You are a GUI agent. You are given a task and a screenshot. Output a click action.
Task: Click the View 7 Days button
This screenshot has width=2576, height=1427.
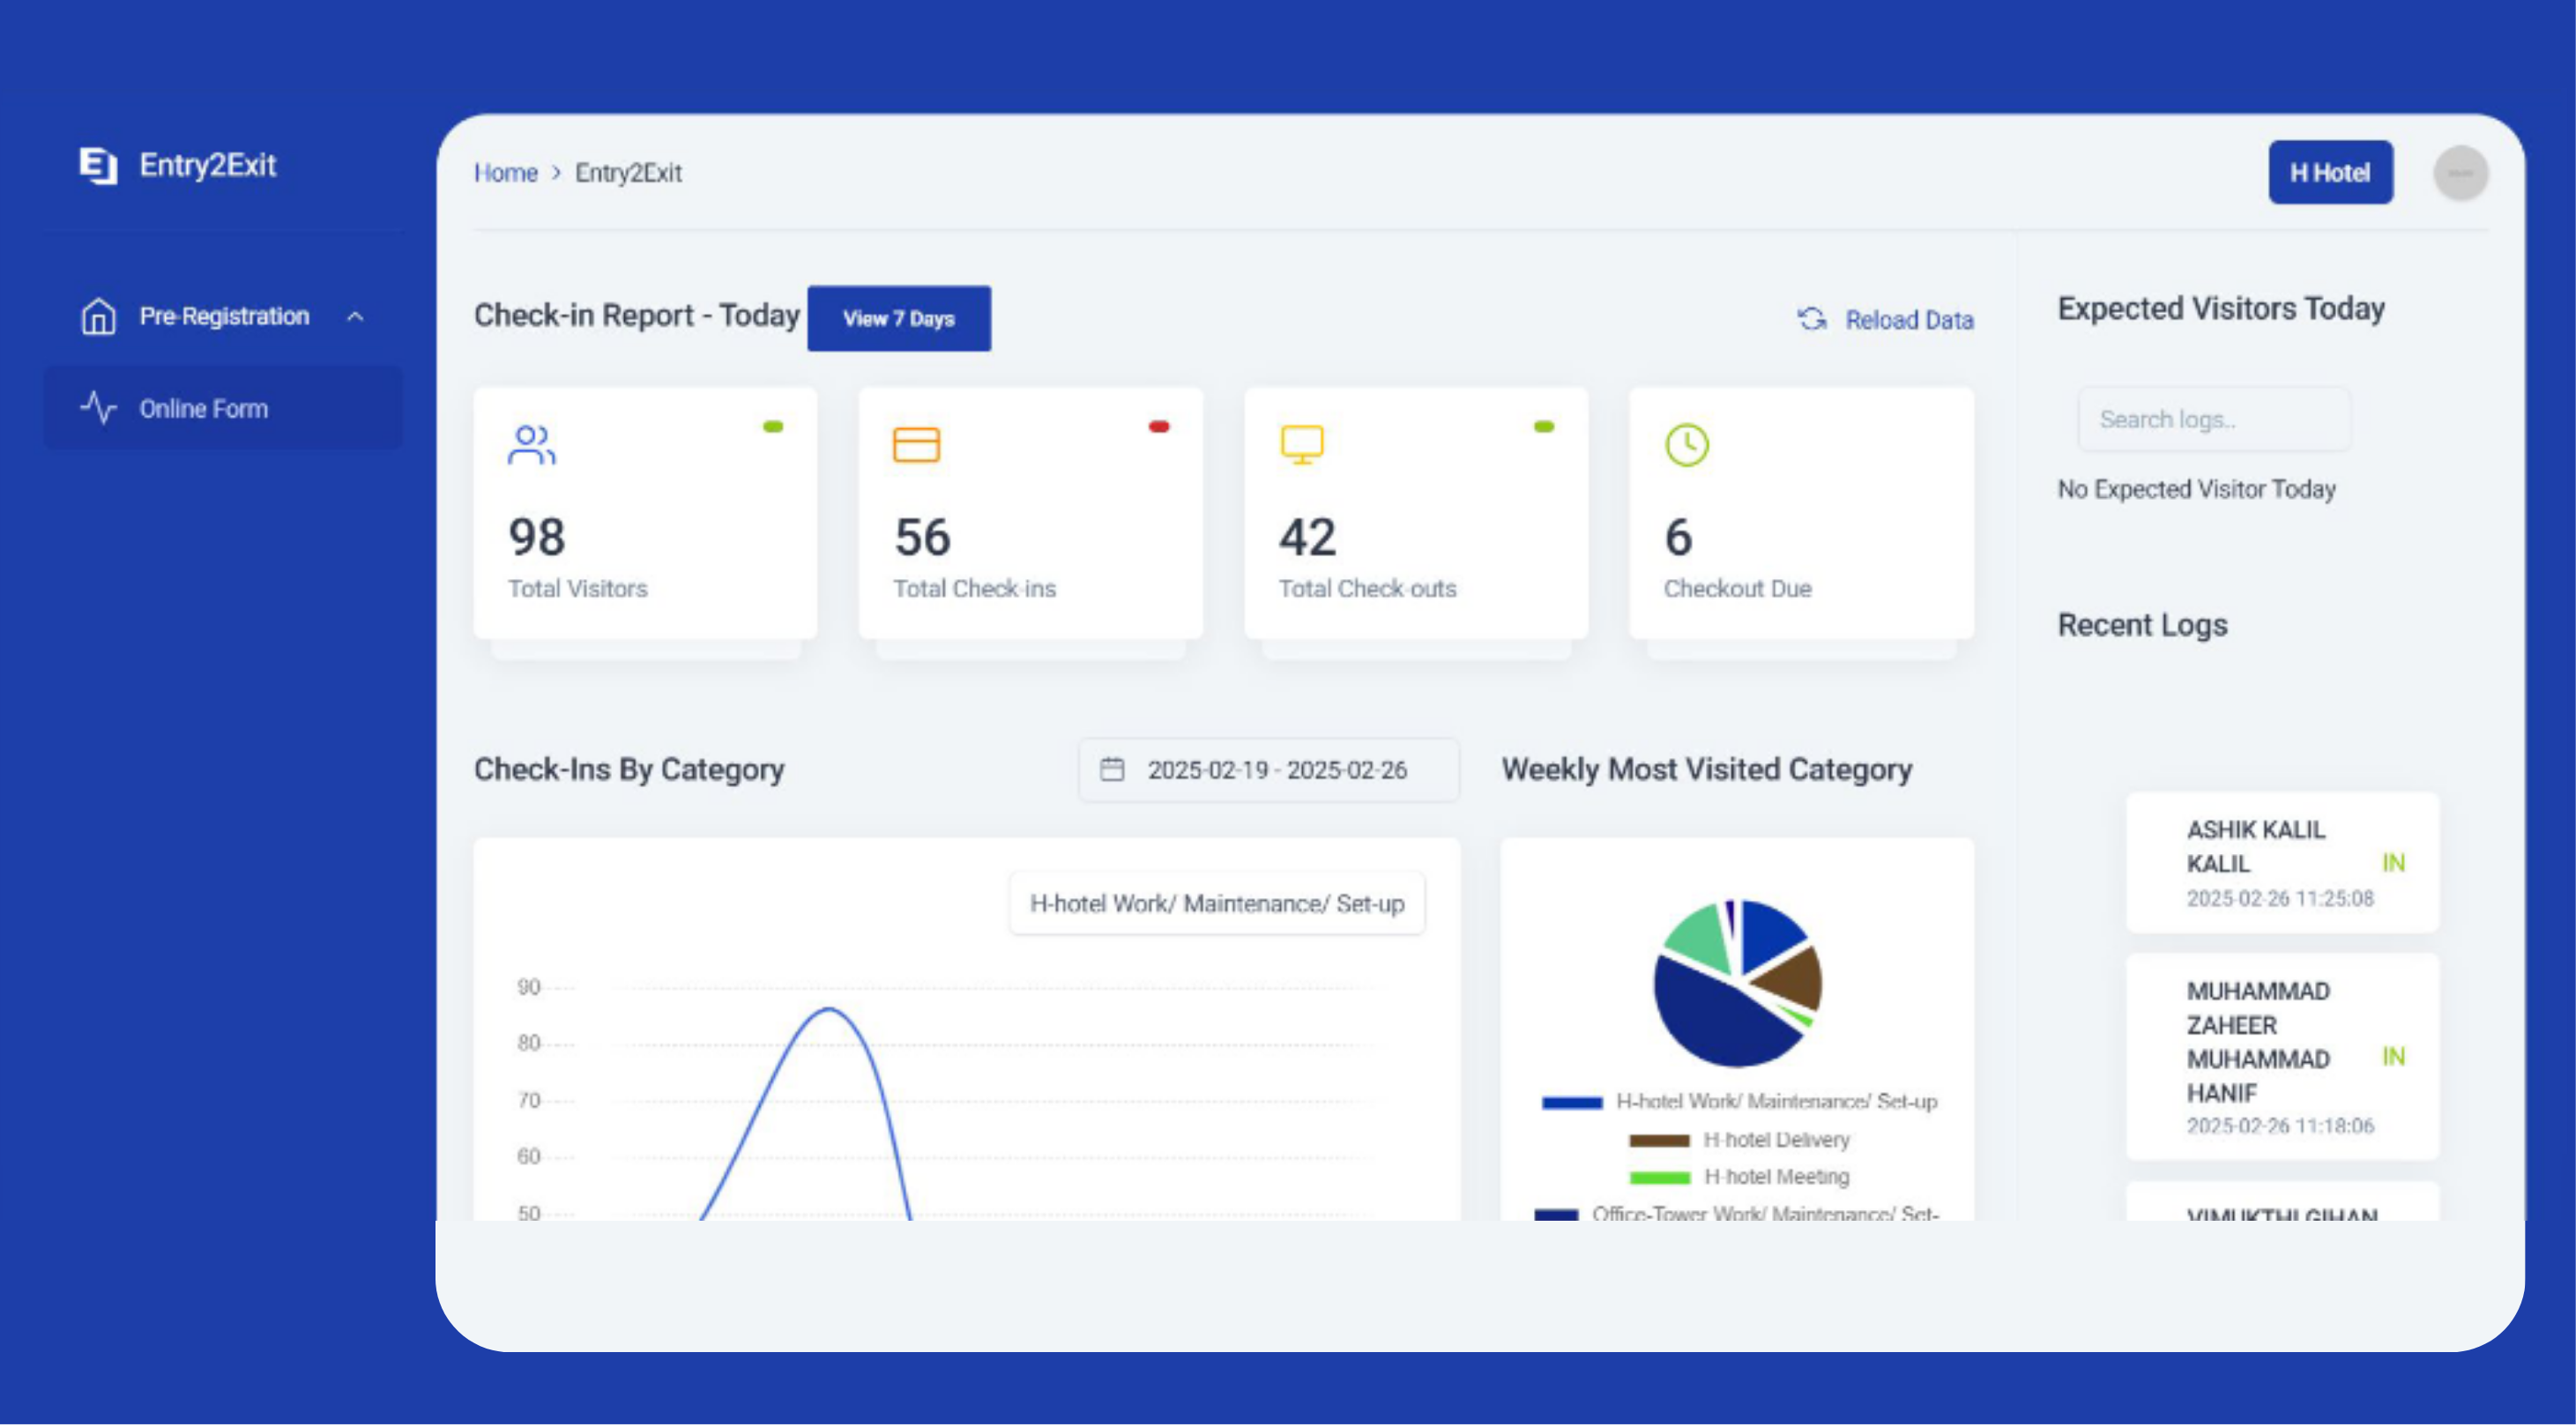(899, 319)
